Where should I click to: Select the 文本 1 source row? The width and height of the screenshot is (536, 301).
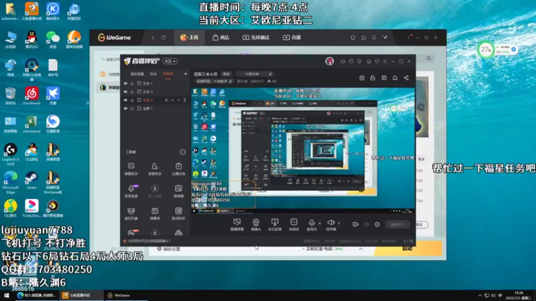155,83
